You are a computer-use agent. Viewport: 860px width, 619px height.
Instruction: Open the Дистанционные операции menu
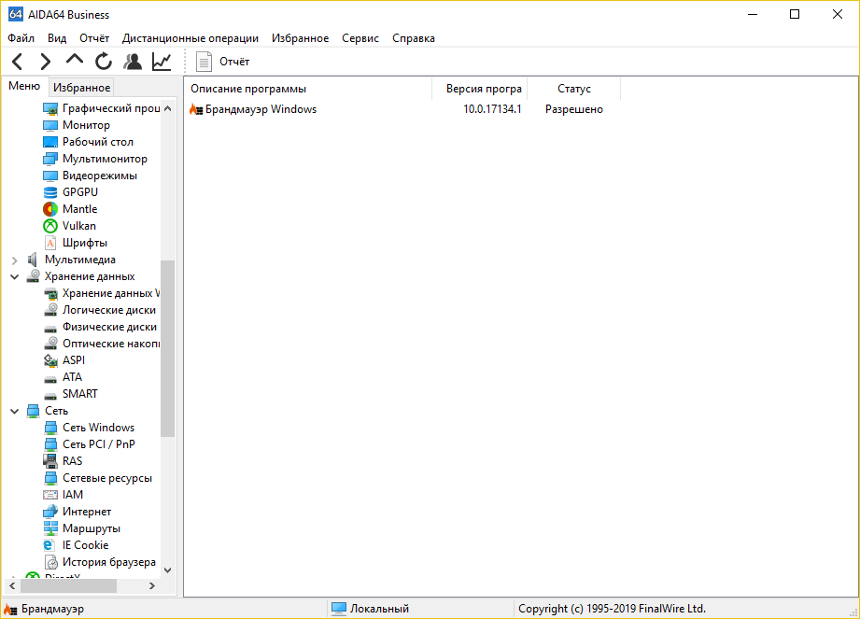(190, 38)
